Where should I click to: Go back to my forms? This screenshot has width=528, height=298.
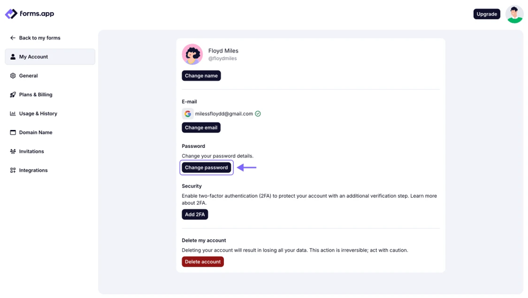[40, 38]
